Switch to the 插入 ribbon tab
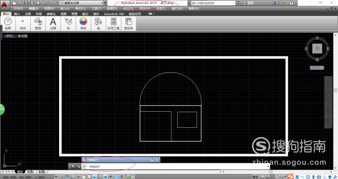Viewport: 338px width, 179px height. (x=17, y=14)
